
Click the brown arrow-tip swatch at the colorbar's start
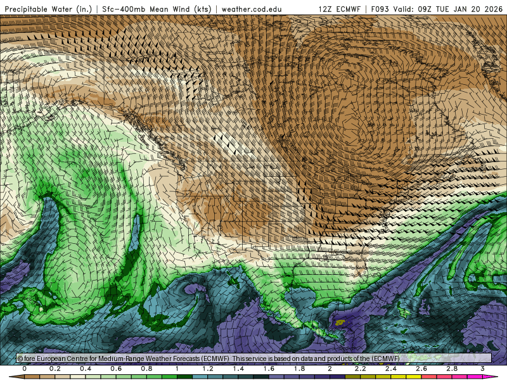click(x=17, y=377)
